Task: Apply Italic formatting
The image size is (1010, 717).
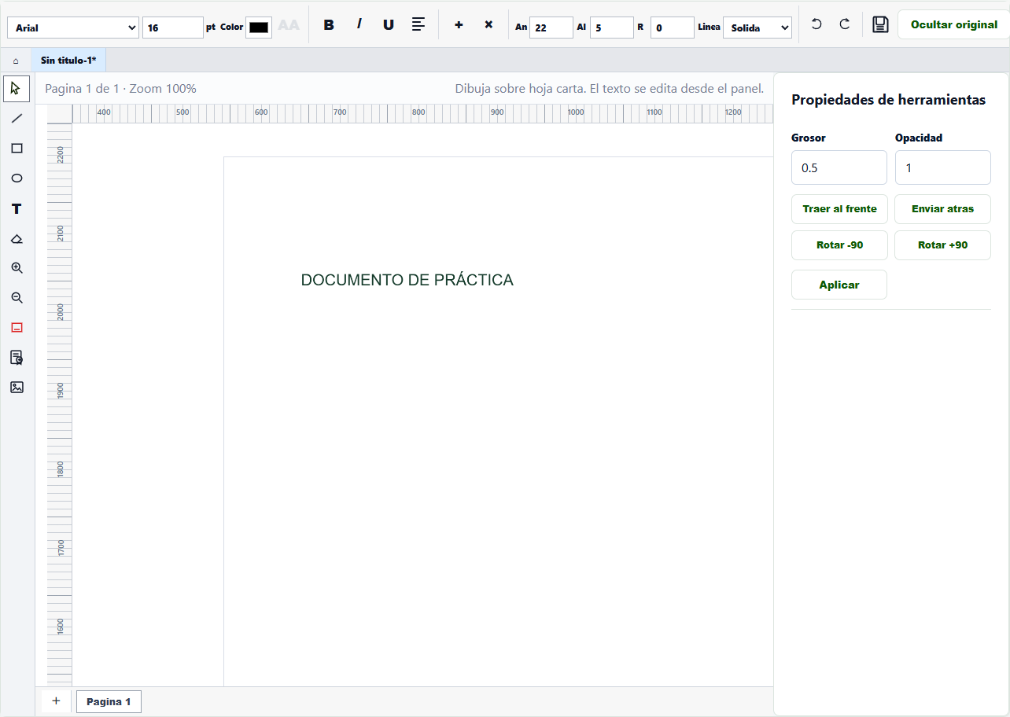Action: pyautogui.click(x=359, y=25)
